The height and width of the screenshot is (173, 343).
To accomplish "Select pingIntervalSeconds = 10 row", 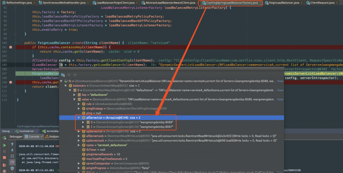I will click(171, 154).
